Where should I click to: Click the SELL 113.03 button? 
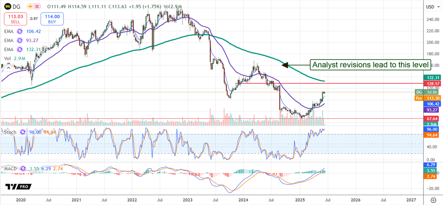coord(15,18)
